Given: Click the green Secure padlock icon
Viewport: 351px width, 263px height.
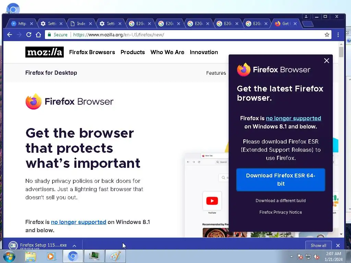Looking at the screenshot, I should click(49, 35).
